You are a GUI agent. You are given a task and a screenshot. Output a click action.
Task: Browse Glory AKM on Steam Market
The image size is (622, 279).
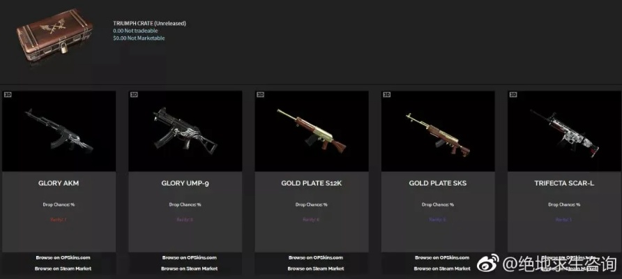click(63, 269)
